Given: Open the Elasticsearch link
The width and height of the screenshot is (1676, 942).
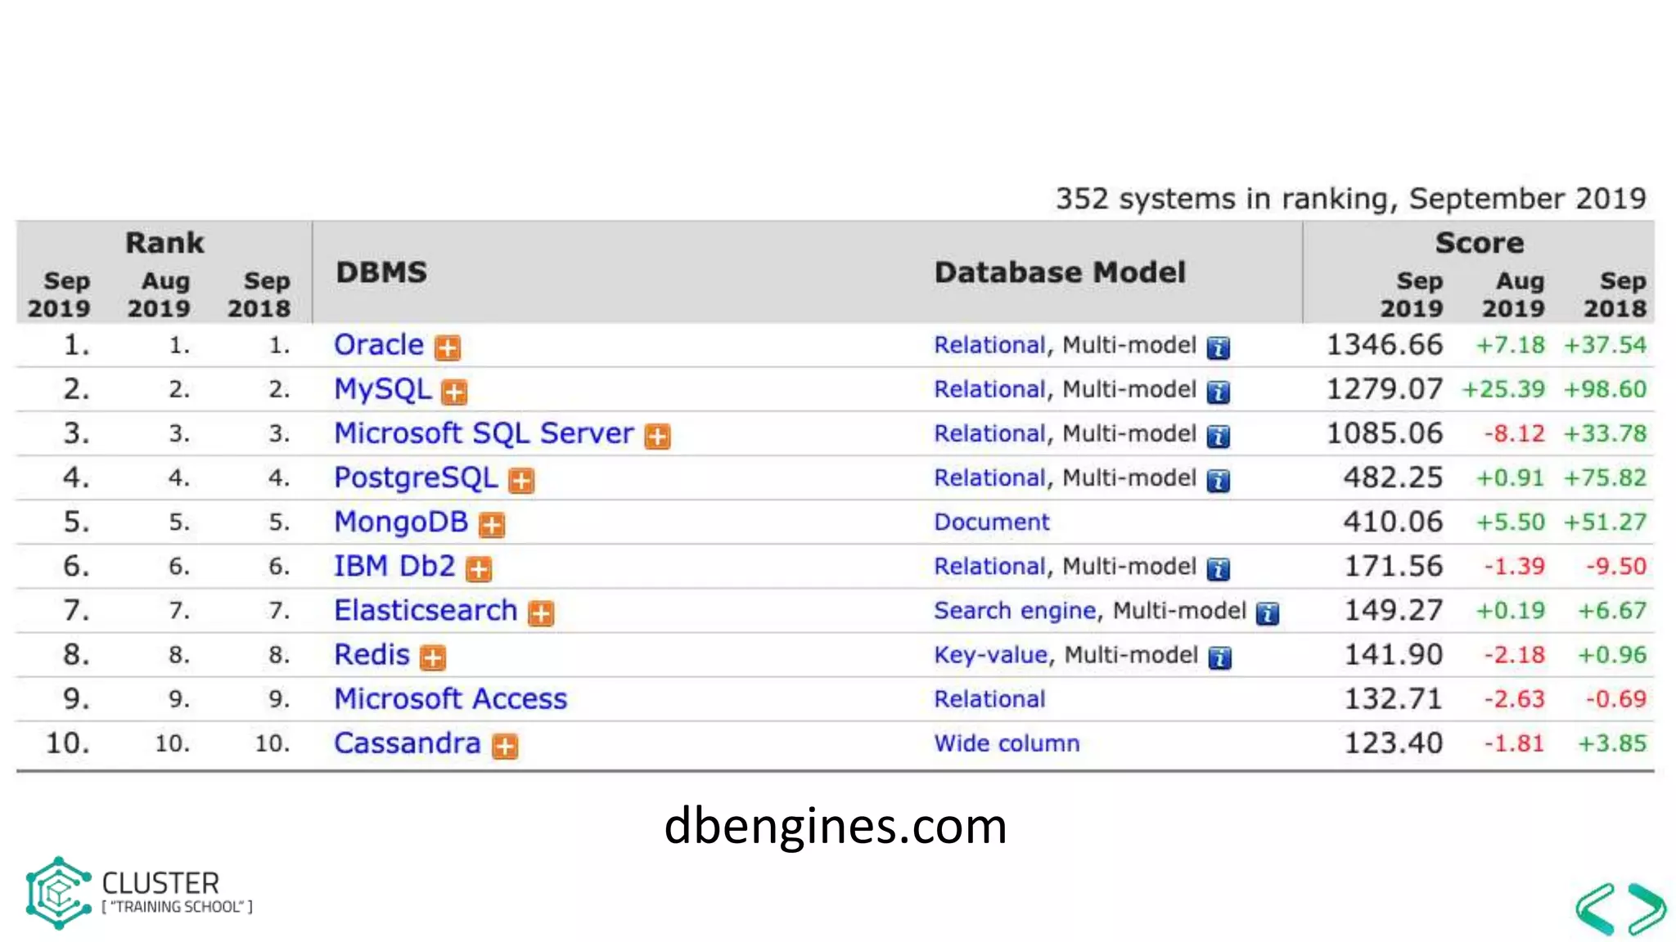Looking at the screenshot, I should tap(426, 610).
